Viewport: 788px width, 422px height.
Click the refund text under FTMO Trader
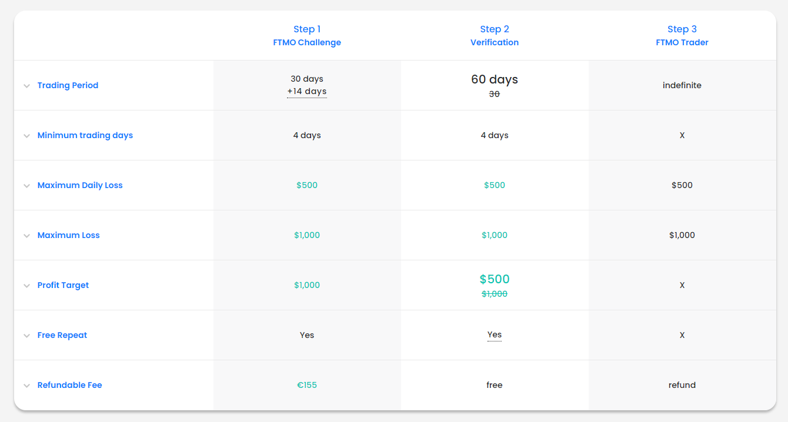(682, 385)
